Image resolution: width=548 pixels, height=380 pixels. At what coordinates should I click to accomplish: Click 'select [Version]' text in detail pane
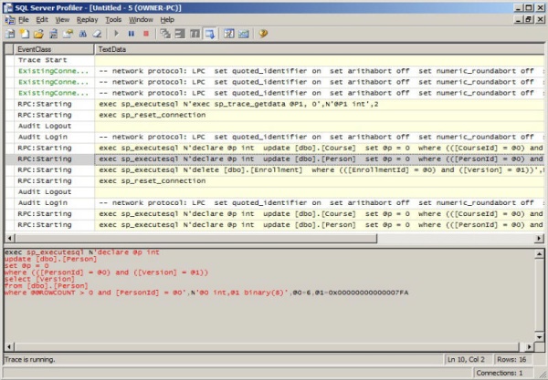click(39, 279)
